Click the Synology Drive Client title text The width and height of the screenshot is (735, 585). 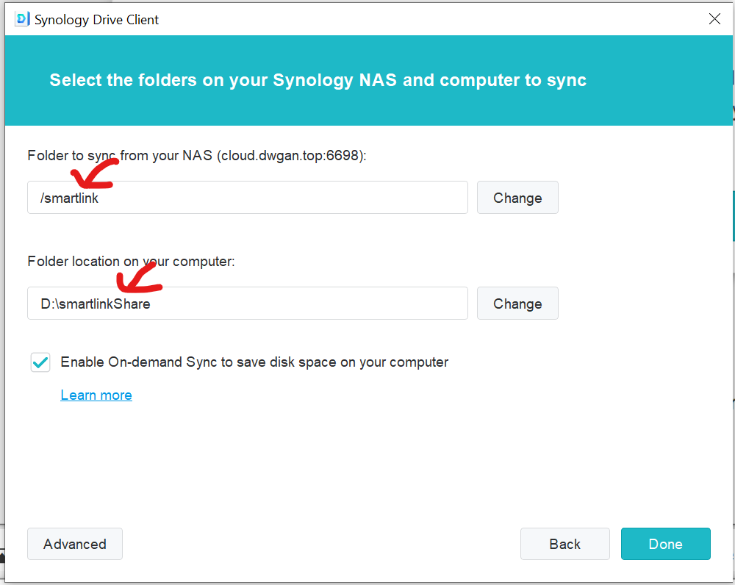96,20
